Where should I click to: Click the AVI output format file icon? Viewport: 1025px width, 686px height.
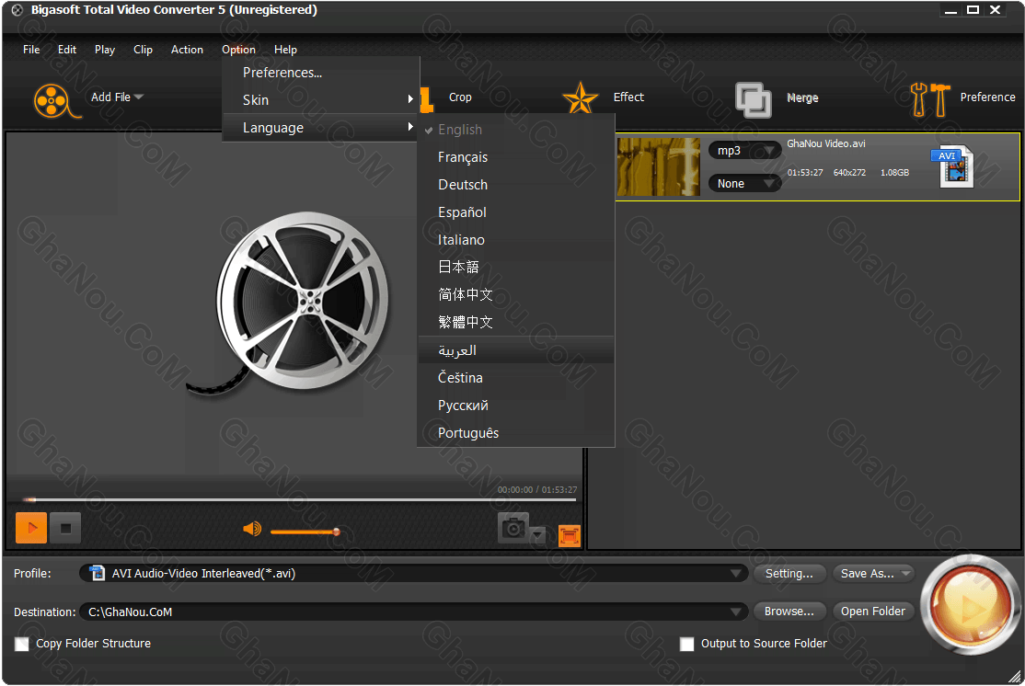(951, 166)
